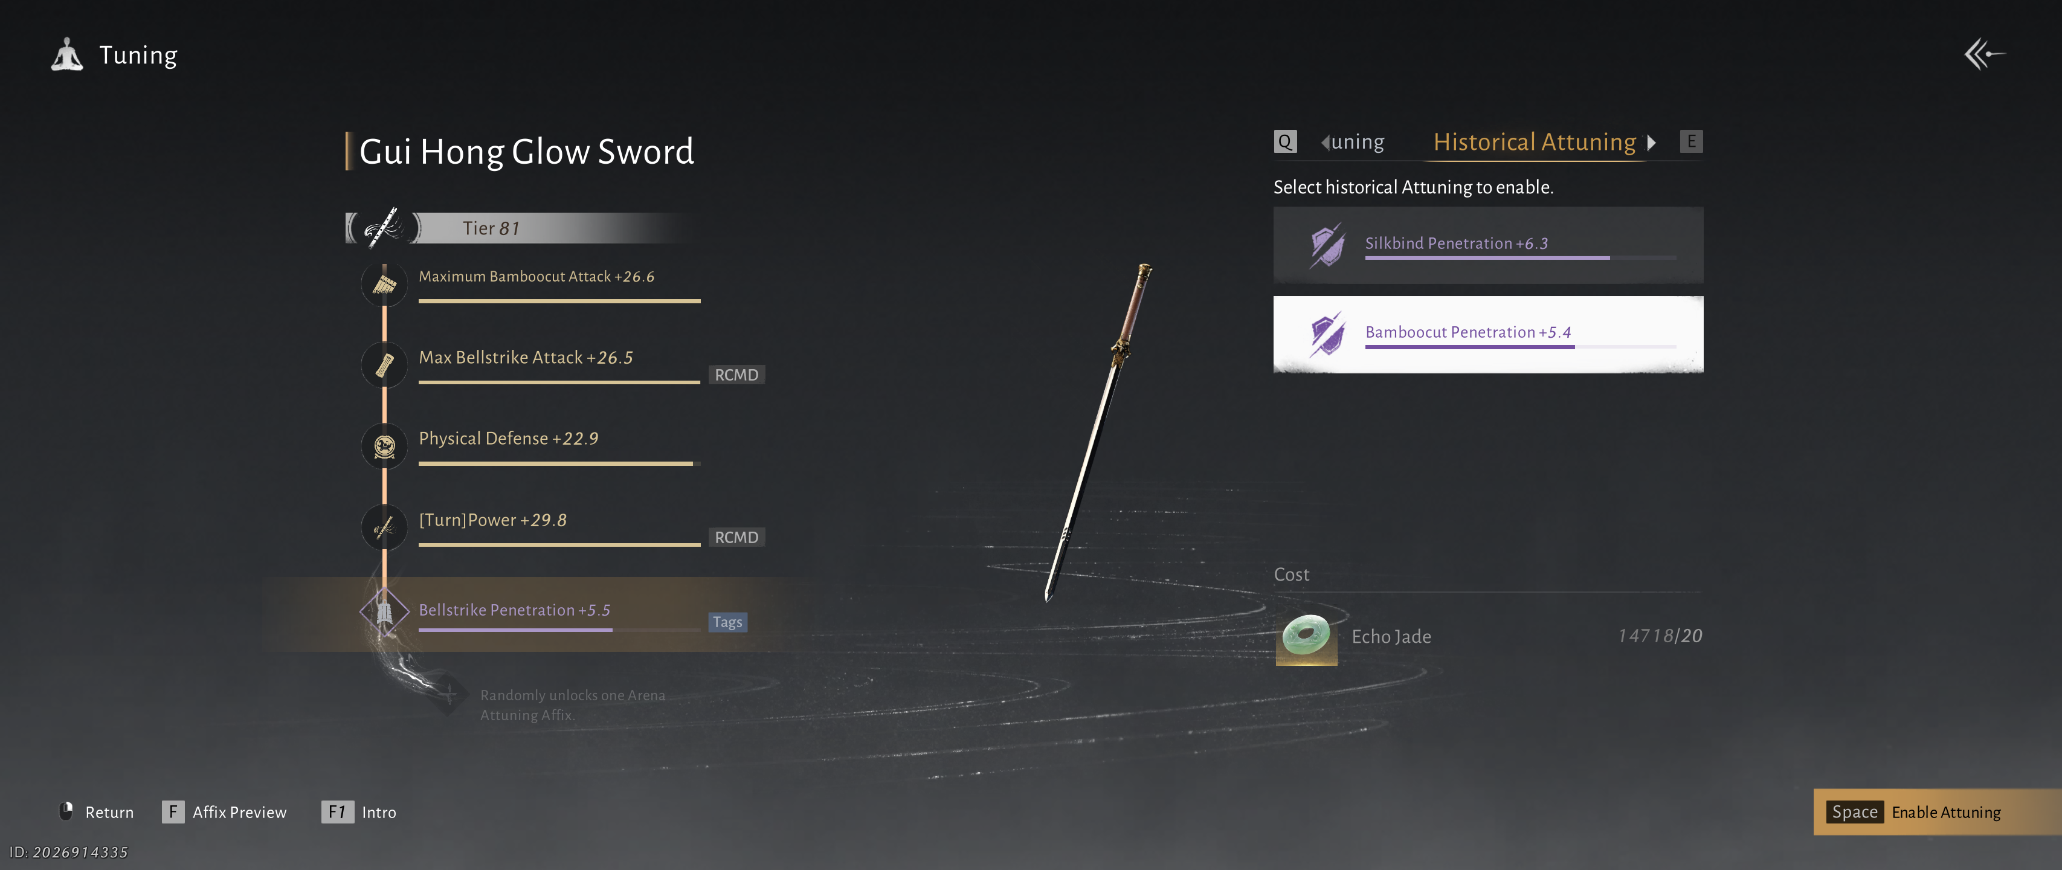The width and height of the screenshot is (2062, 870).
Task: Switch to previous tab with left arrow
Action: (1325, 143)
